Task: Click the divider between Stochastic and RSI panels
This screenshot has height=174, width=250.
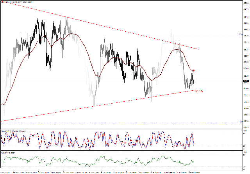Action: point(117,151)
